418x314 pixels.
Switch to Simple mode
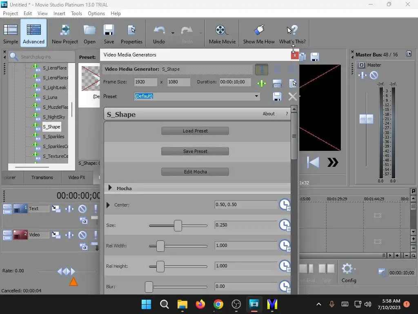point(10,34)
